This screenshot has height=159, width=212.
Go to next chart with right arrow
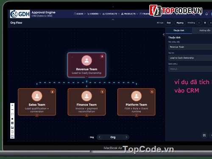(x=126, y=137)
